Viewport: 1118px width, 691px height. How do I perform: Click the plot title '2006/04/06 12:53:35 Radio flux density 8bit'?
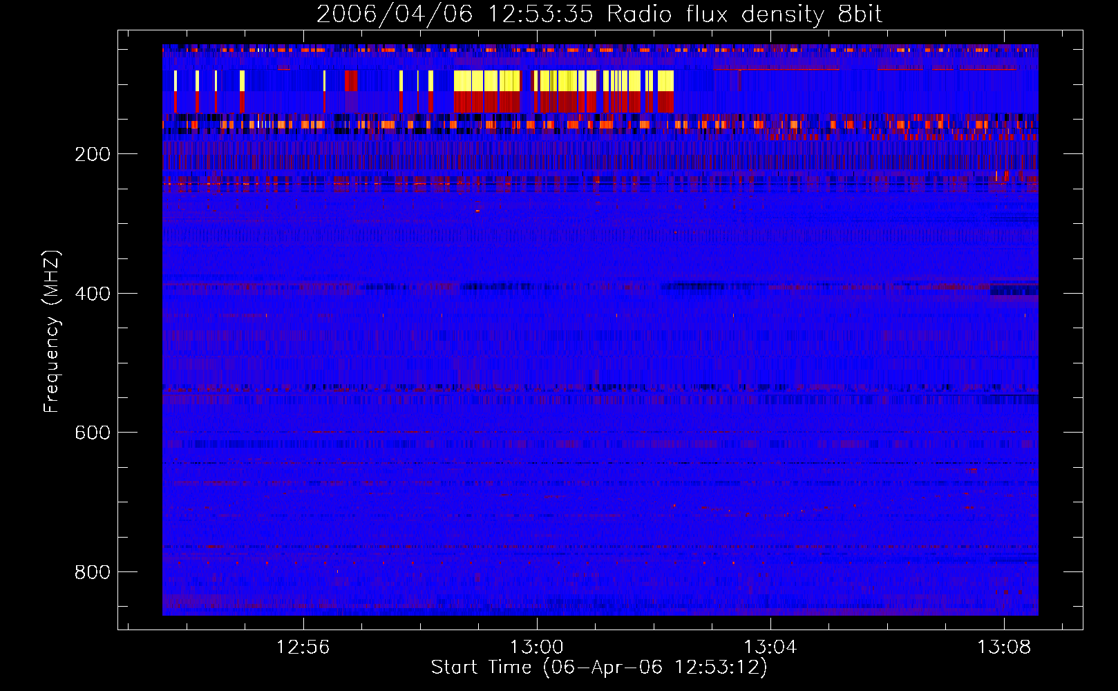click(599, 14)
